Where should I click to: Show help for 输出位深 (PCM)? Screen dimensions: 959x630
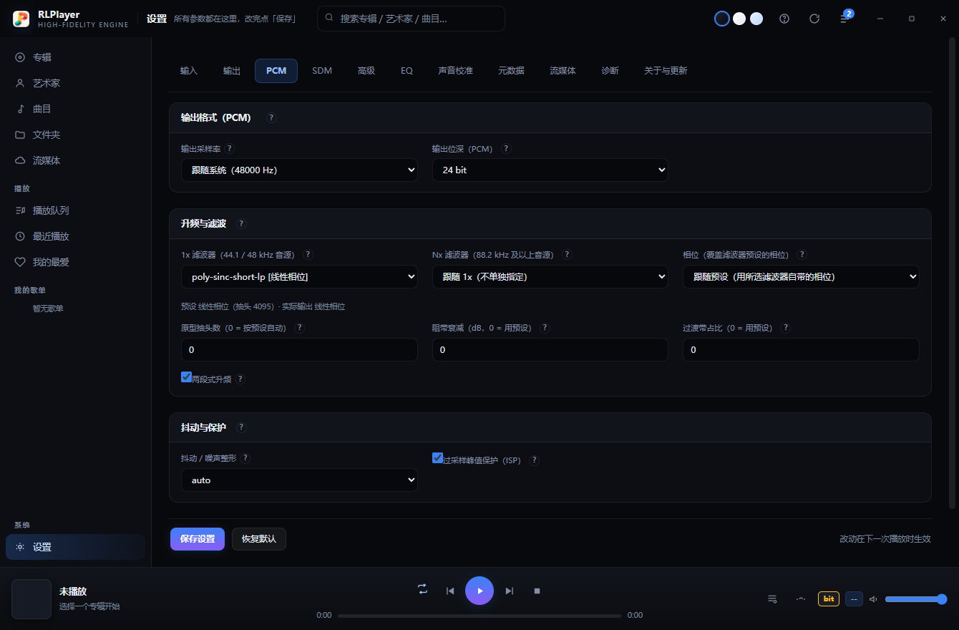pos(506,148)
